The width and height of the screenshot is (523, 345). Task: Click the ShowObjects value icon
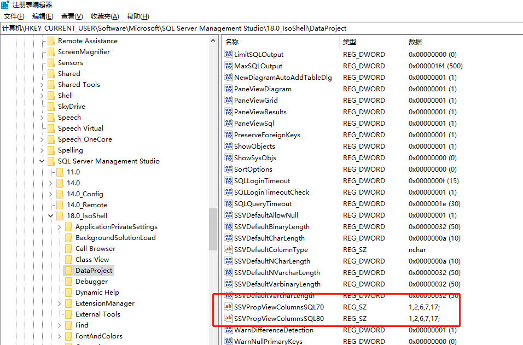pyautogui.click(x=229, y=146)
